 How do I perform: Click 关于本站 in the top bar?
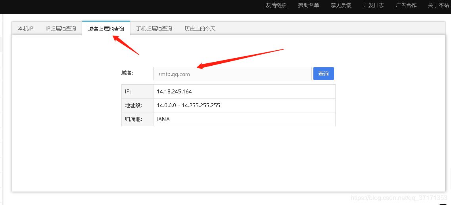(438, 5)
